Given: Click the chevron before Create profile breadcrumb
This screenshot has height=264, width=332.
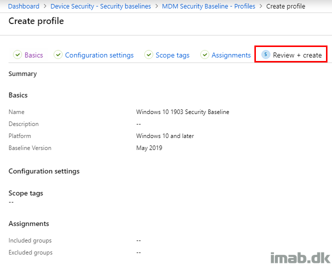Looking at the screenshot, I should [261, 6].
